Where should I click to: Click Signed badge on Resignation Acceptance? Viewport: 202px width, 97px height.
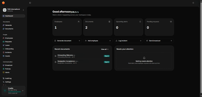click(x=107, y=62)
